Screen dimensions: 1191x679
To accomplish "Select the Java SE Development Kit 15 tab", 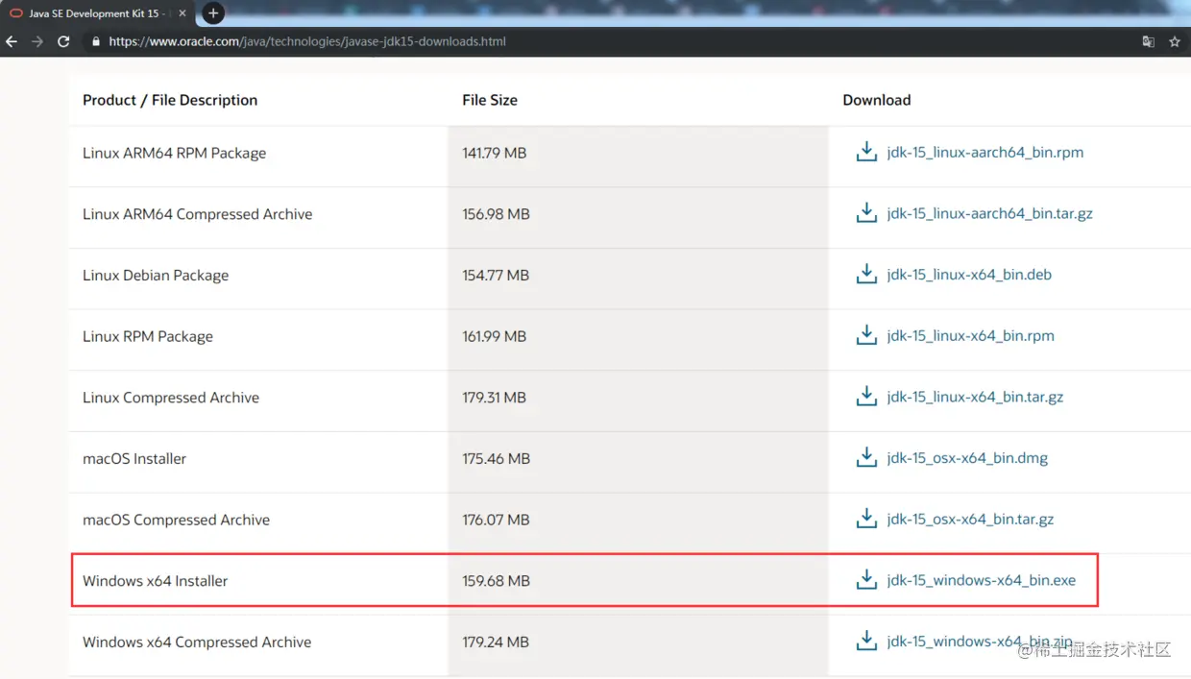I will coord(98,13).
